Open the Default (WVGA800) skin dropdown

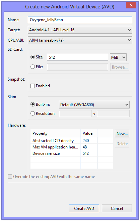[x=94, y=105]
